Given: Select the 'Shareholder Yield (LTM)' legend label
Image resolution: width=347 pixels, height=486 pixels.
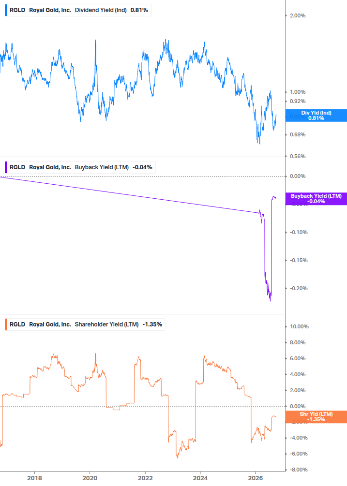Looking at the screenshot, I should click(106, 324).
